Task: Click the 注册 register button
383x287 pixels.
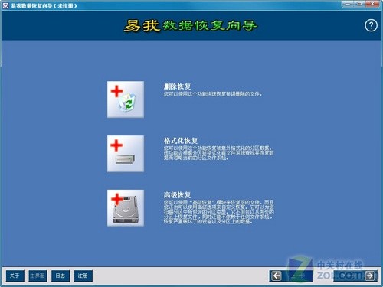Action: pyautogui.click(x=83, y=276)
